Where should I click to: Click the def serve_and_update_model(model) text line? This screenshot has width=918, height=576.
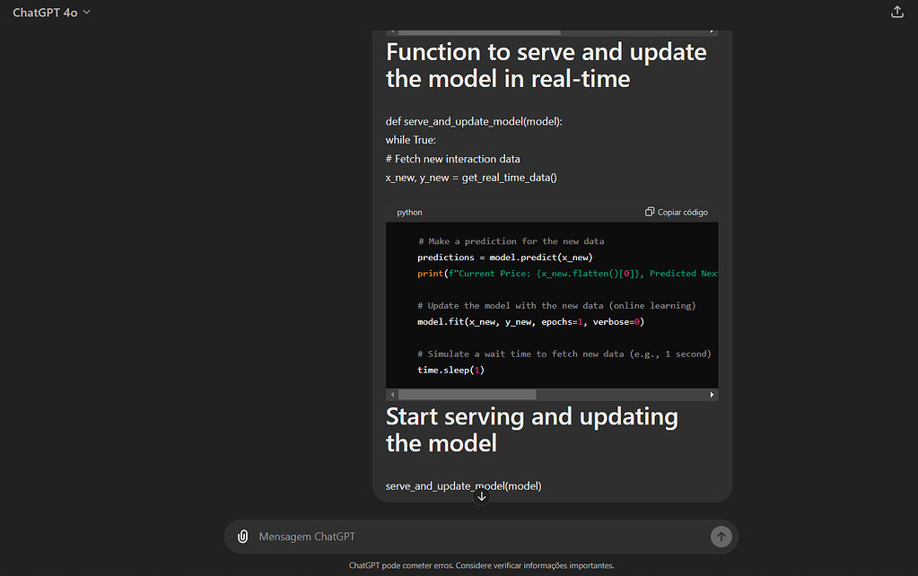[x=474, y=121]
